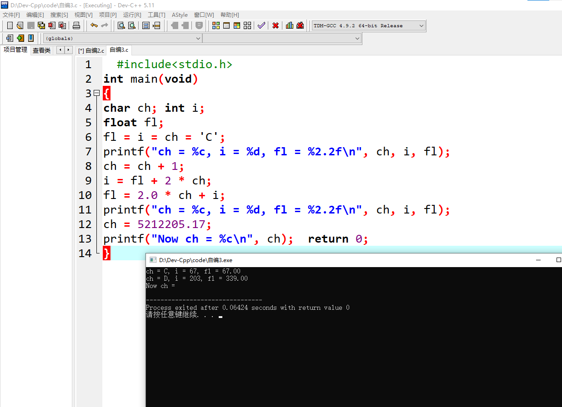Open the 搜索[S] menu
The width and height of the screenshot is (562, 407).
59,15
